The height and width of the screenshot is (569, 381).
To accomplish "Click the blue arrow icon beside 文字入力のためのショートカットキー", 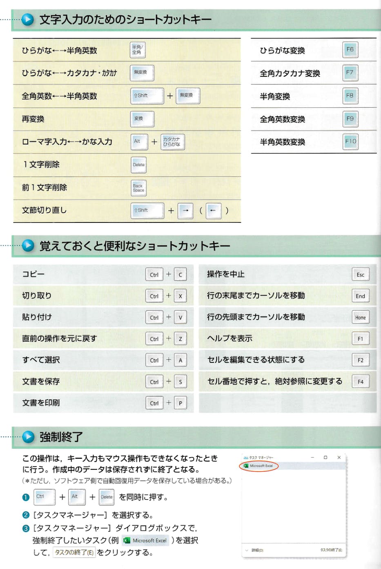I will click(x=28, y=19).
